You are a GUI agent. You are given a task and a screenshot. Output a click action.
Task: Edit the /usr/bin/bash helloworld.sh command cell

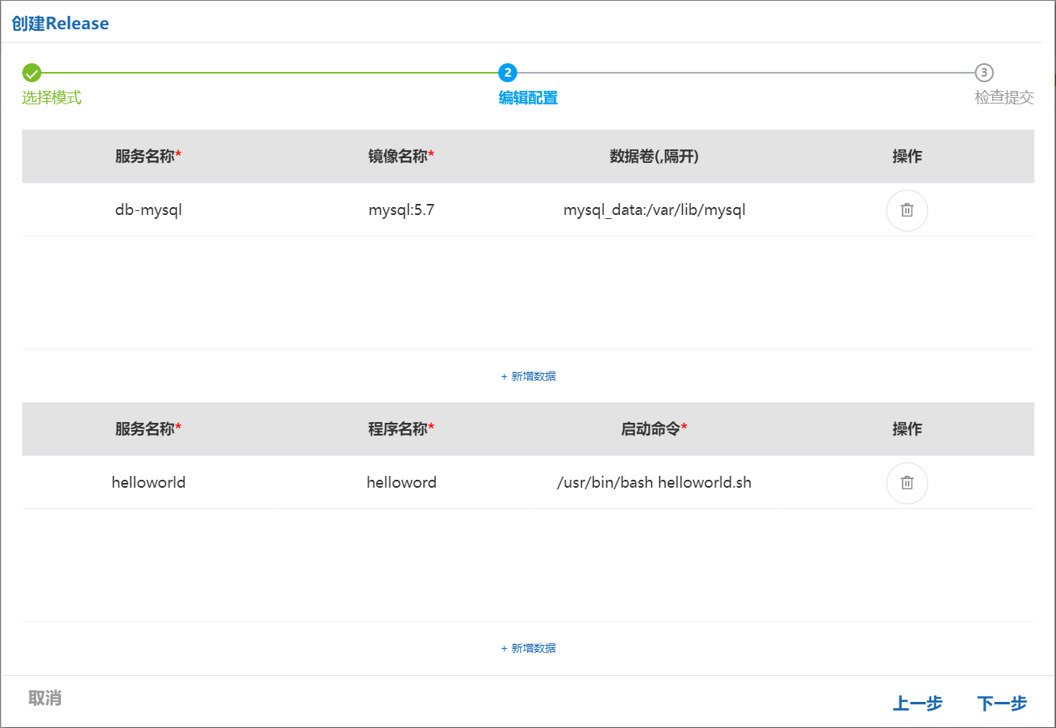[x=654, y=483]
